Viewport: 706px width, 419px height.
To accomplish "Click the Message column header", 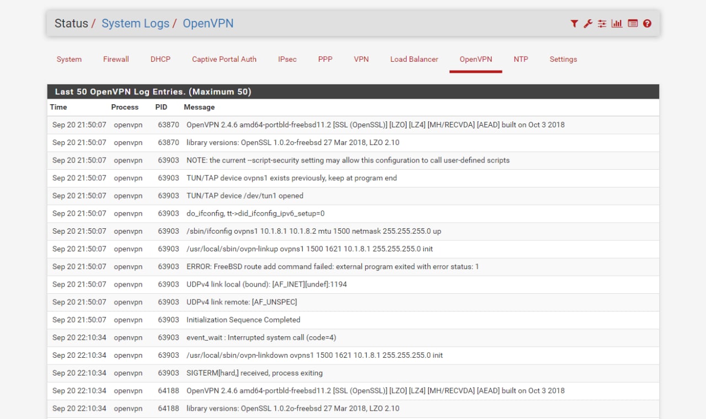I will [x=199, y=107].
